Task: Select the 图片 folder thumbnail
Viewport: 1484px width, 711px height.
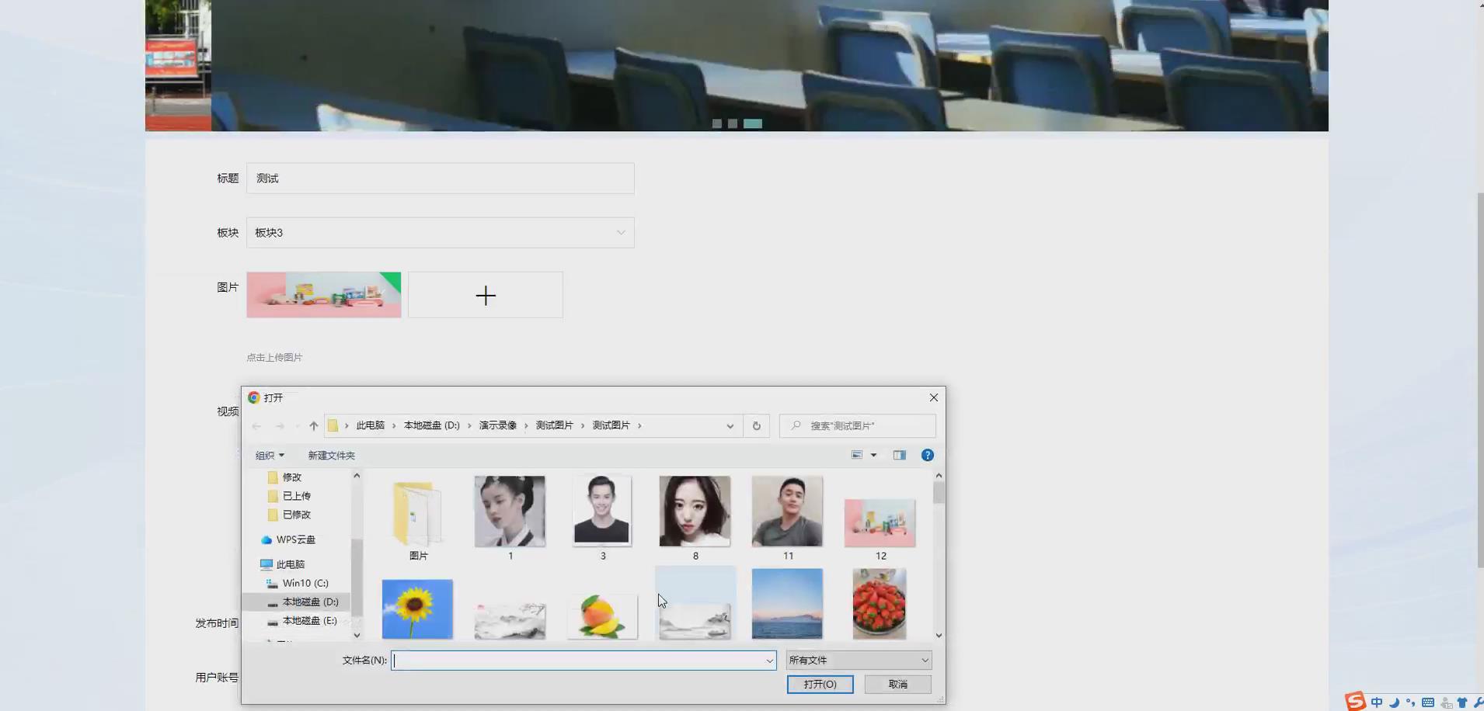Action: pyautogui.click(x=418, y=519)
